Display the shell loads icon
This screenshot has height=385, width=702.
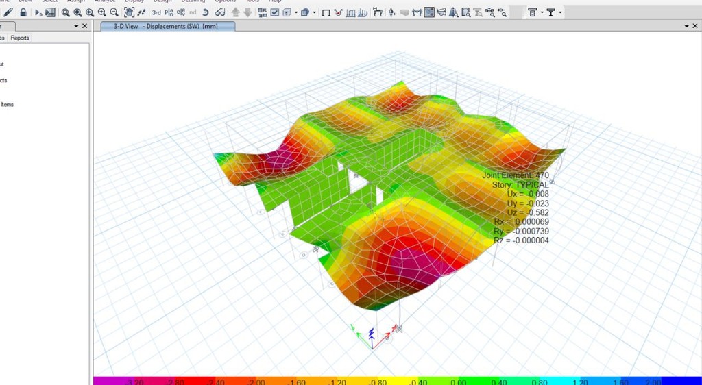tap(363, 12)
